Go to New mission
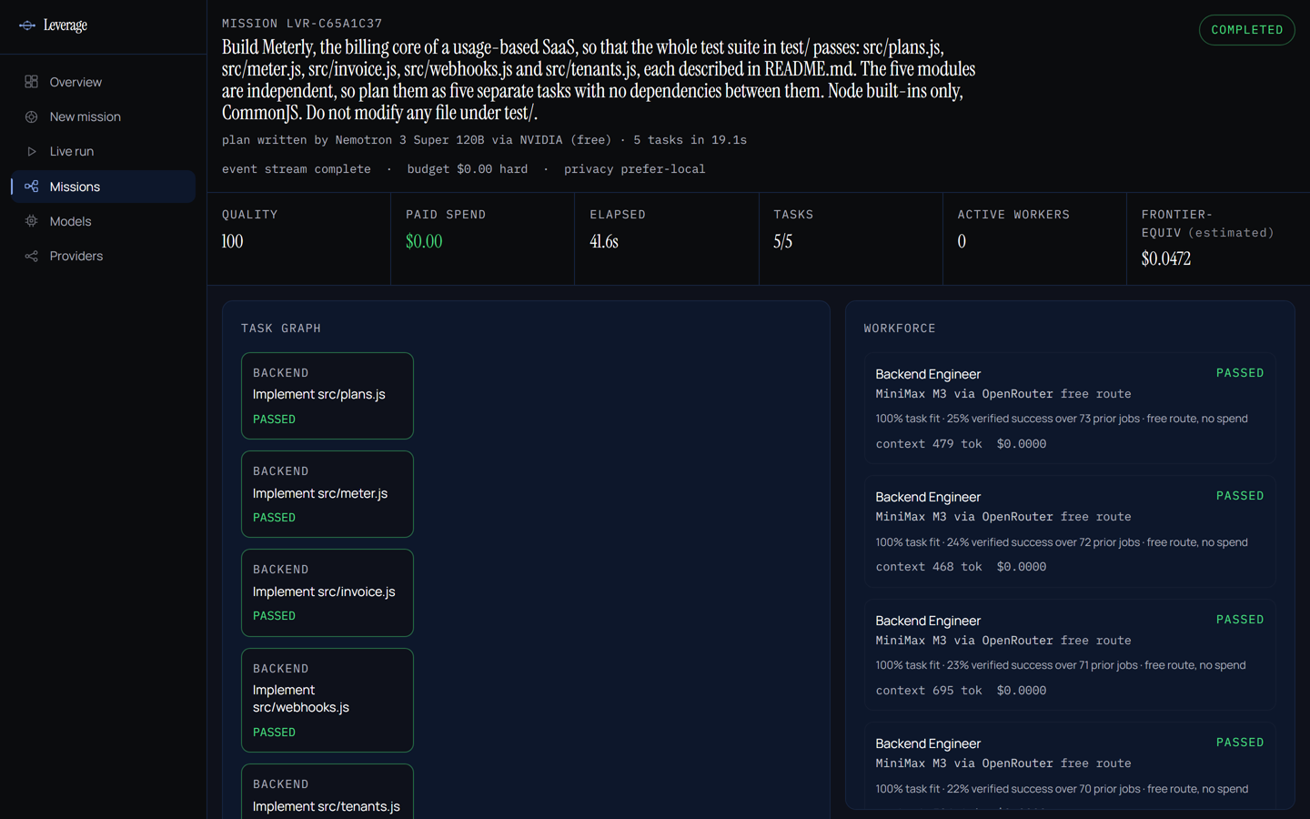The image size is (1310, 819). 104,116
